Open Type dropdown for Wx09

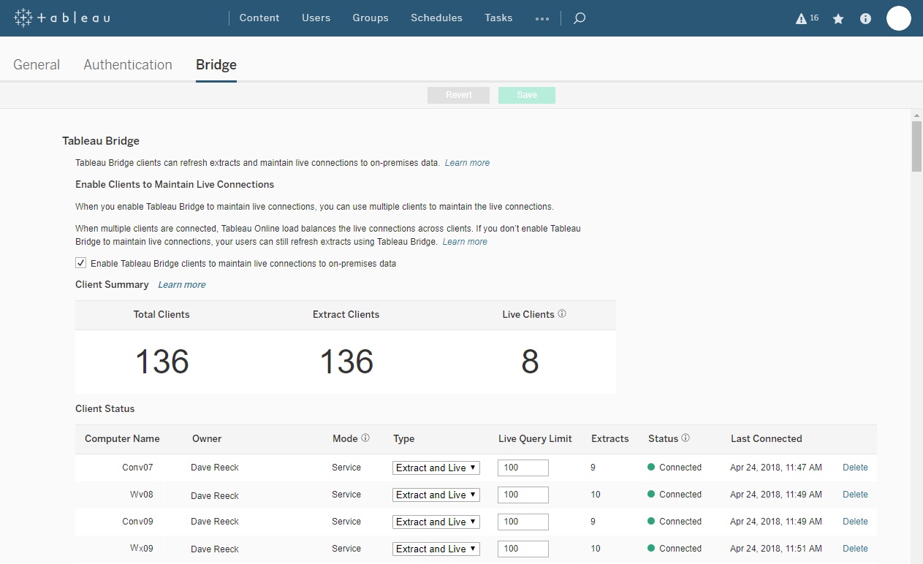pyautogui.click(x=436, y=549)
